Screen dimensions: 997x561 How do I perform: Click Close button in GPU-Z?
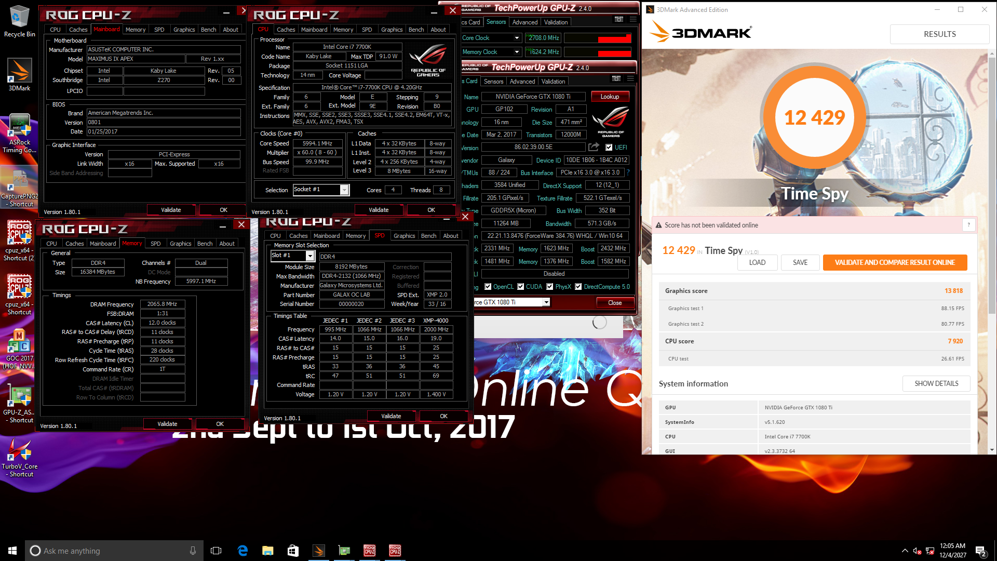pyautogui.click(x=614, y=303)
